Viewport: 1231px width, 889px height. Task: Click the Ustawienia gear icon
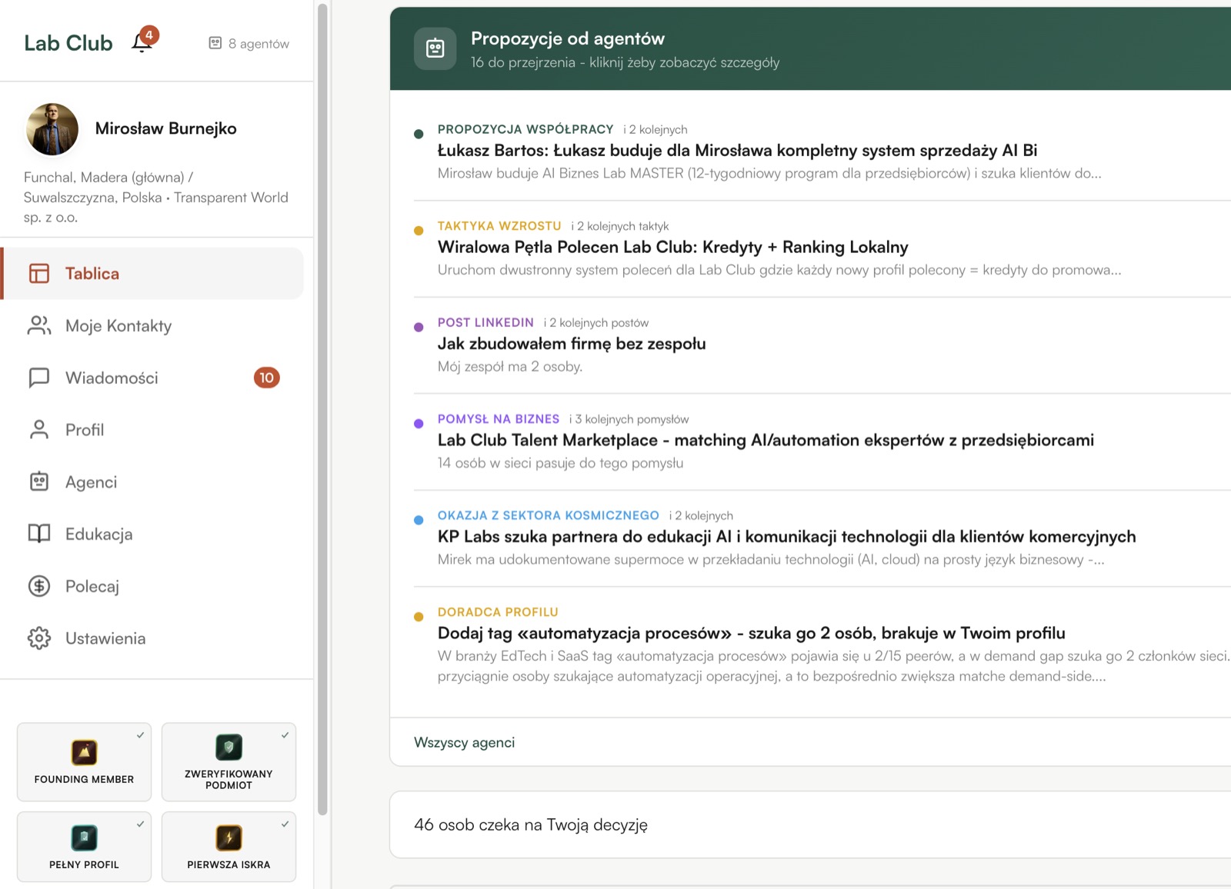(x=39, y=638)
